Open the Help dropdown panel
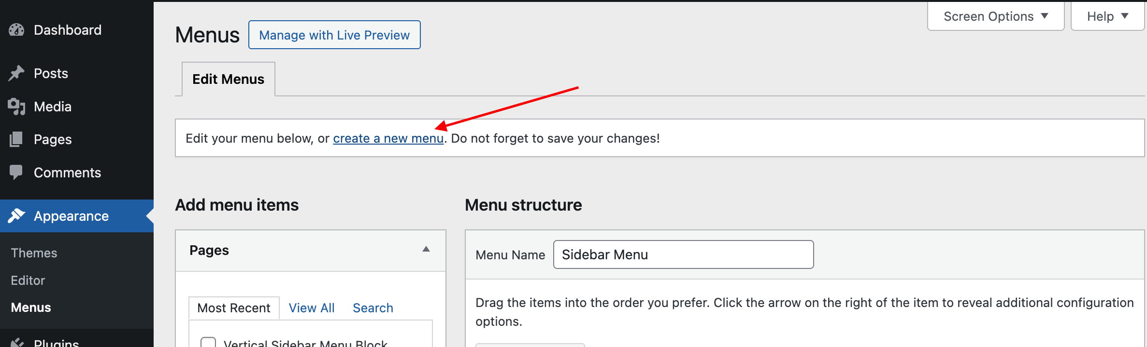Image resolution: width=1147 pixels, height=347 pixels. [x=1107, y=16]
